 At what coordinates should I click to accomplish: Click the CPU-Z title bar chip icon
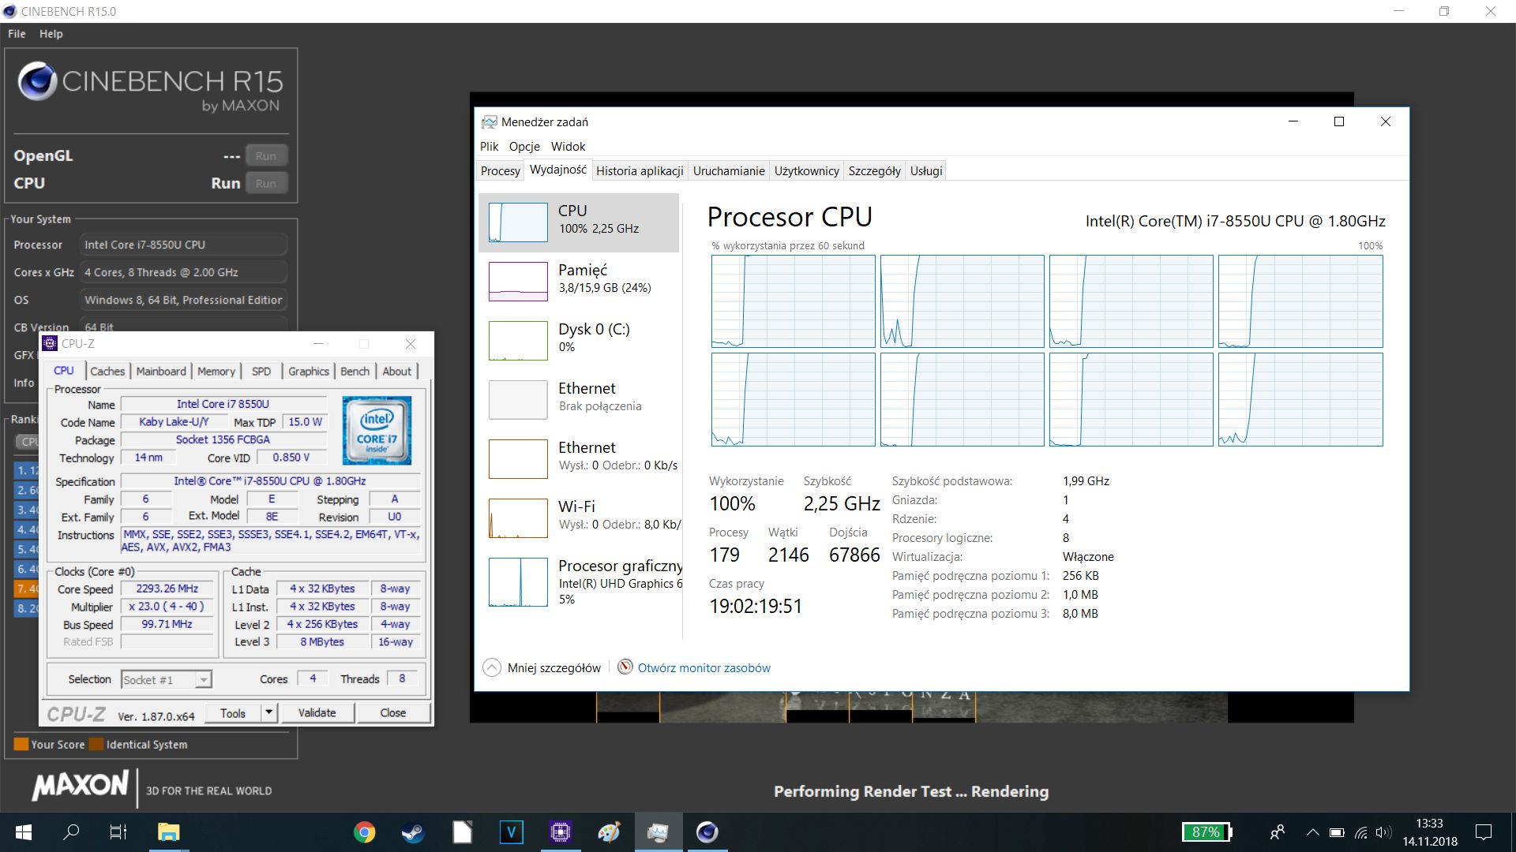pyautogui.click(x=50, y=343)
